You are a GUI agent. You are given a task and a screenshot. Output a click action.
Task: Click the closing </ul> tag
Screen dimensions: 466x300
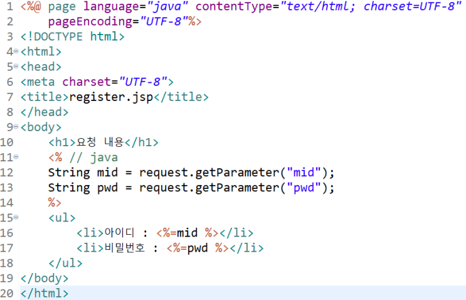click(65, 263)
